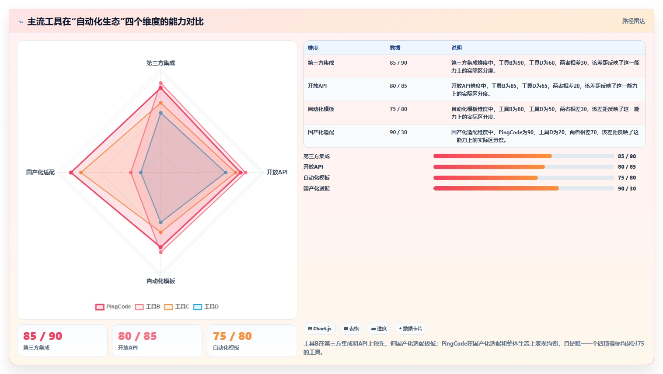Viewport: 663px width, 374px height.
Task: Toggle 工具D legend swatch
Action: click(198, 307)
